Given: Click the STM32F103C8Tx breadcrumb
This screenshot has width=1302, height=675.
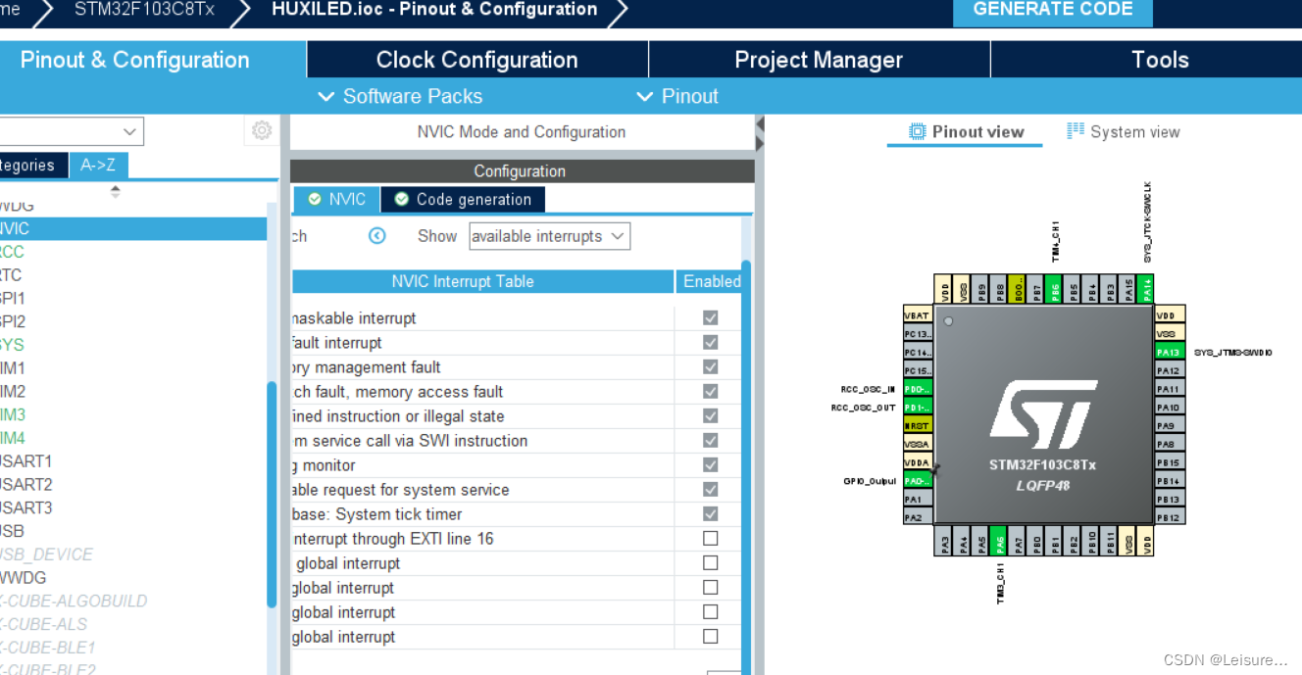Looking at the screenshot, I should [144, 11].
